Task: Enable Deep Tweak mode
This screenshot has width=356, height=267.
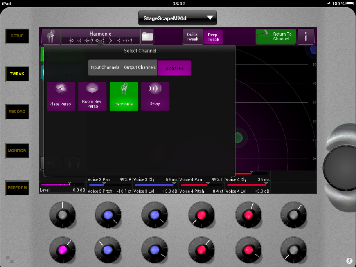Action: tap(213, 37)
